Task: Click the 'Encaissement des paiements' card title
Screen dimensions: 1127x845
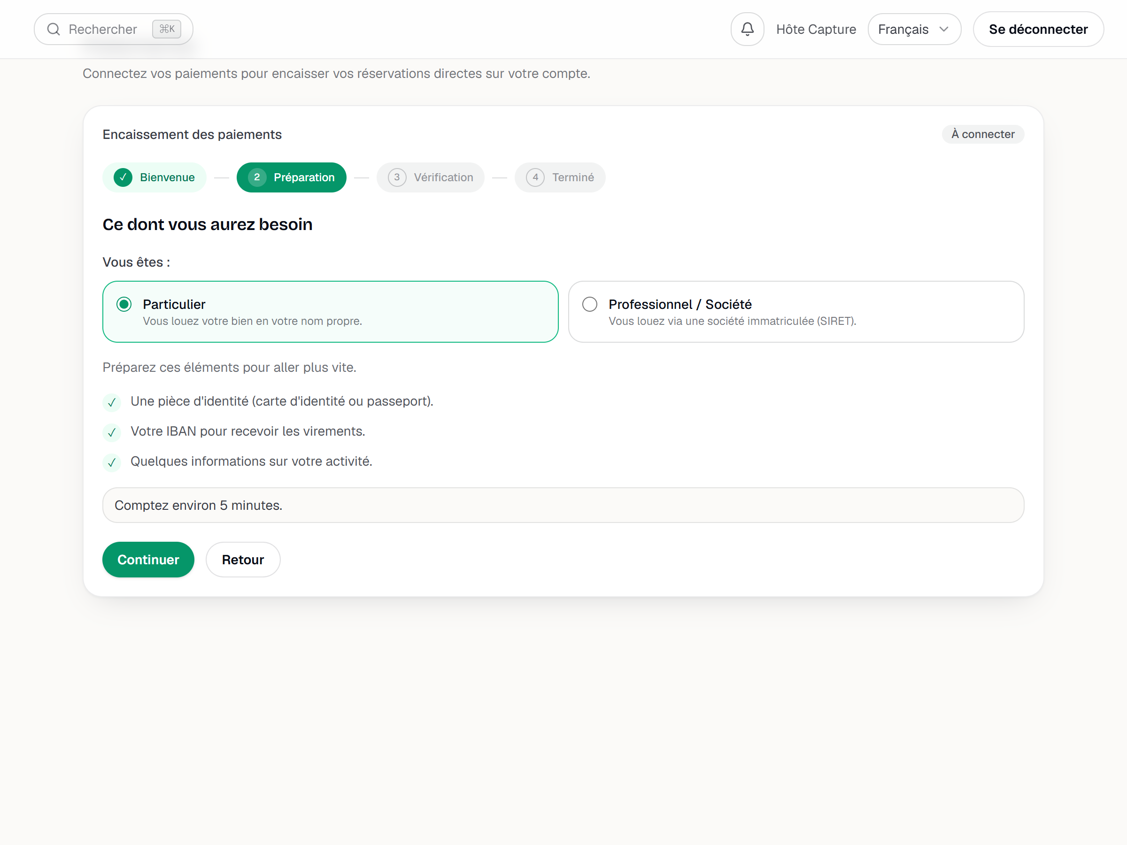Action: 192,134
